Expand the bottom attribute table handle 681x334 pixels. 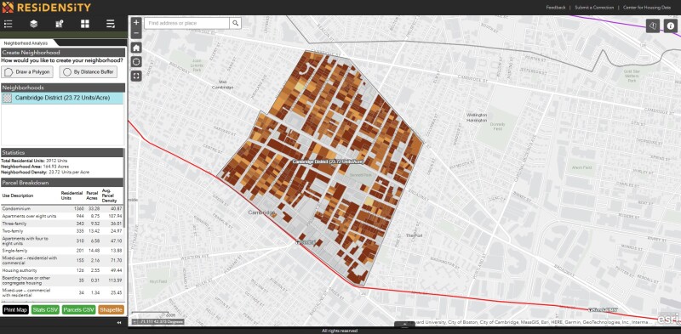pyautogui.click(x=404, y=324)
